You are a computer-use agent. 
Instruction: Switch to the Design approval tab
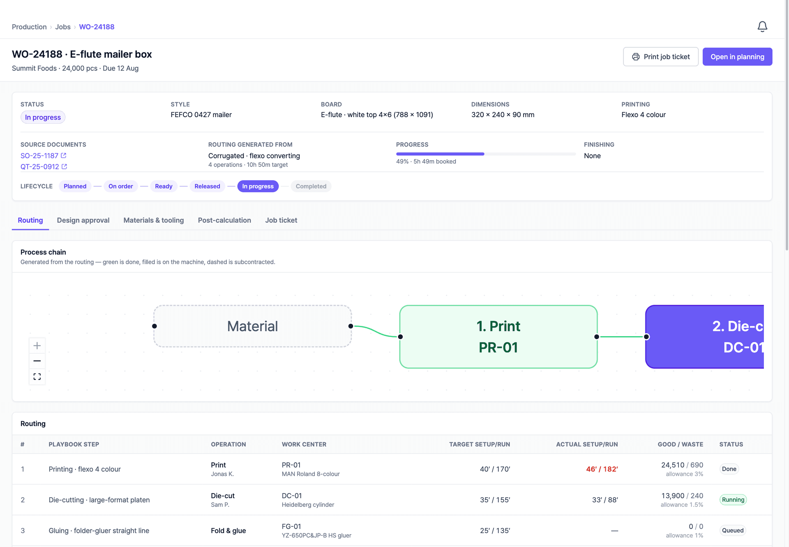point(83,220)
